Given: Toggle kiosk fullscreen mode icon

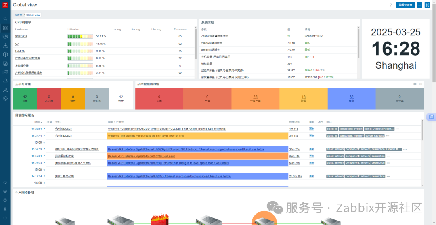Looking at the screenshot, I should pyautogui.click(x=428, y=5).
